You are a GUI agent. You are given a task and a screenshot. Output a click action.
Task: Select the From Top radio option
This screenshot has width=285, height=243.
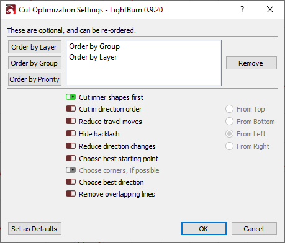coord(229,109)
